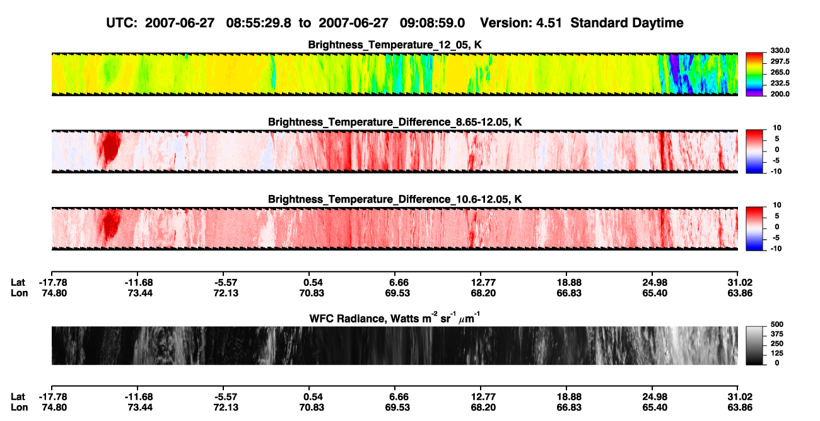Click the 'Brightness_Temperature_12_05, K' panel title

point(395,45)
